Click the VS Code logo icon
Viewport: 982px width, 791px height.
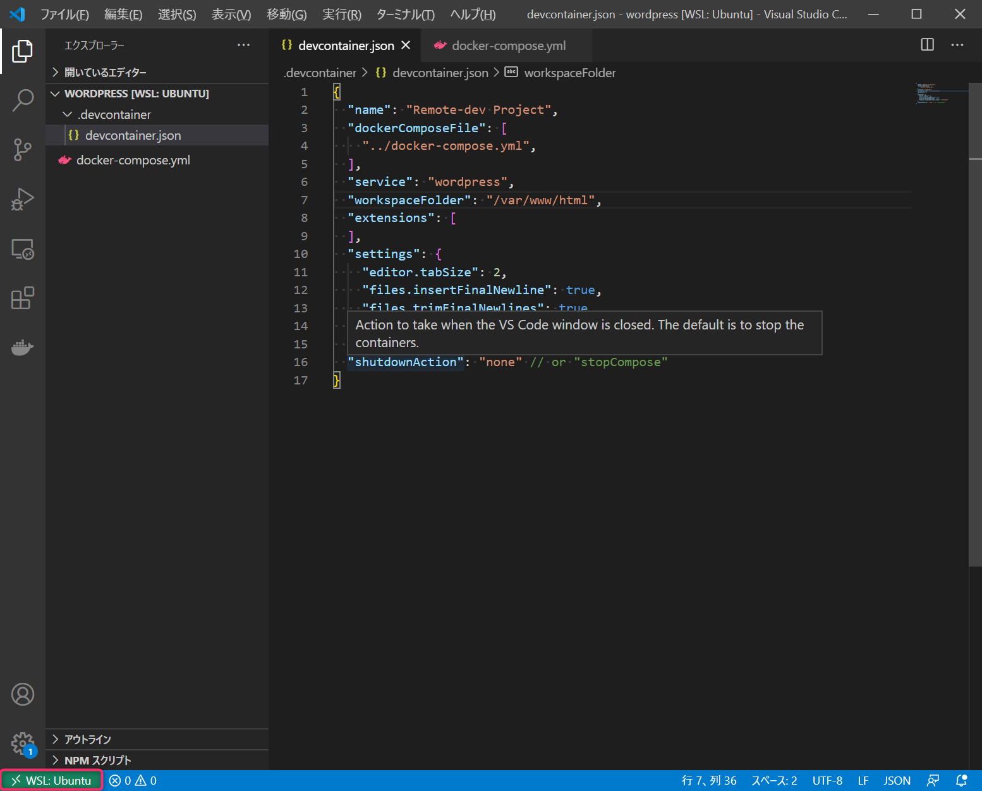click(17, 14)
